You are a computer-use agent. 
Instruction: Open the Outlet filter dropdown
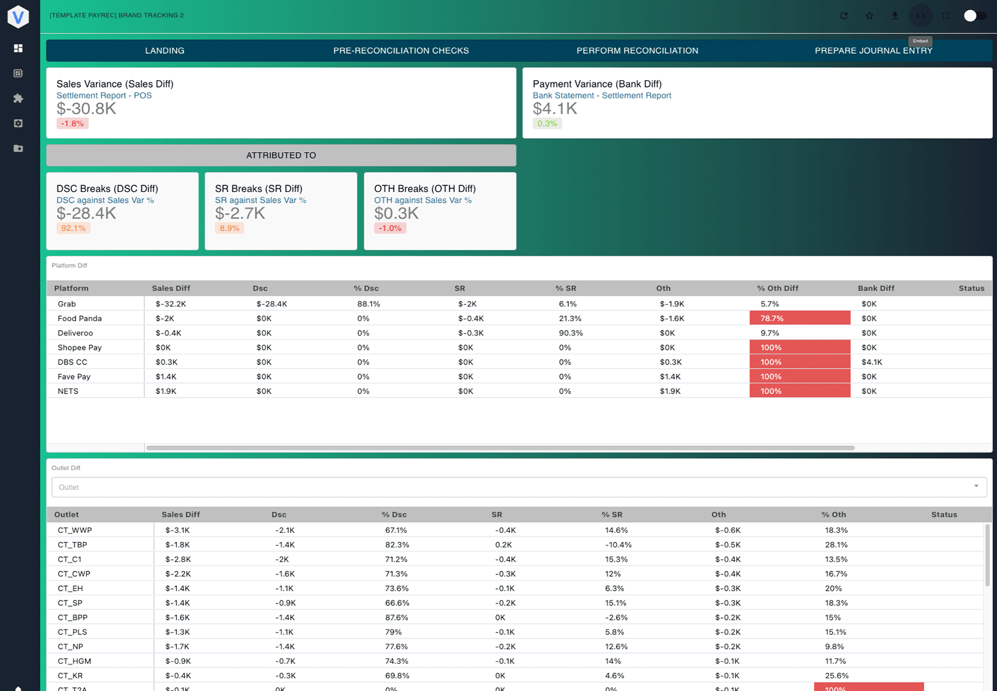click(x=519, y=487)
